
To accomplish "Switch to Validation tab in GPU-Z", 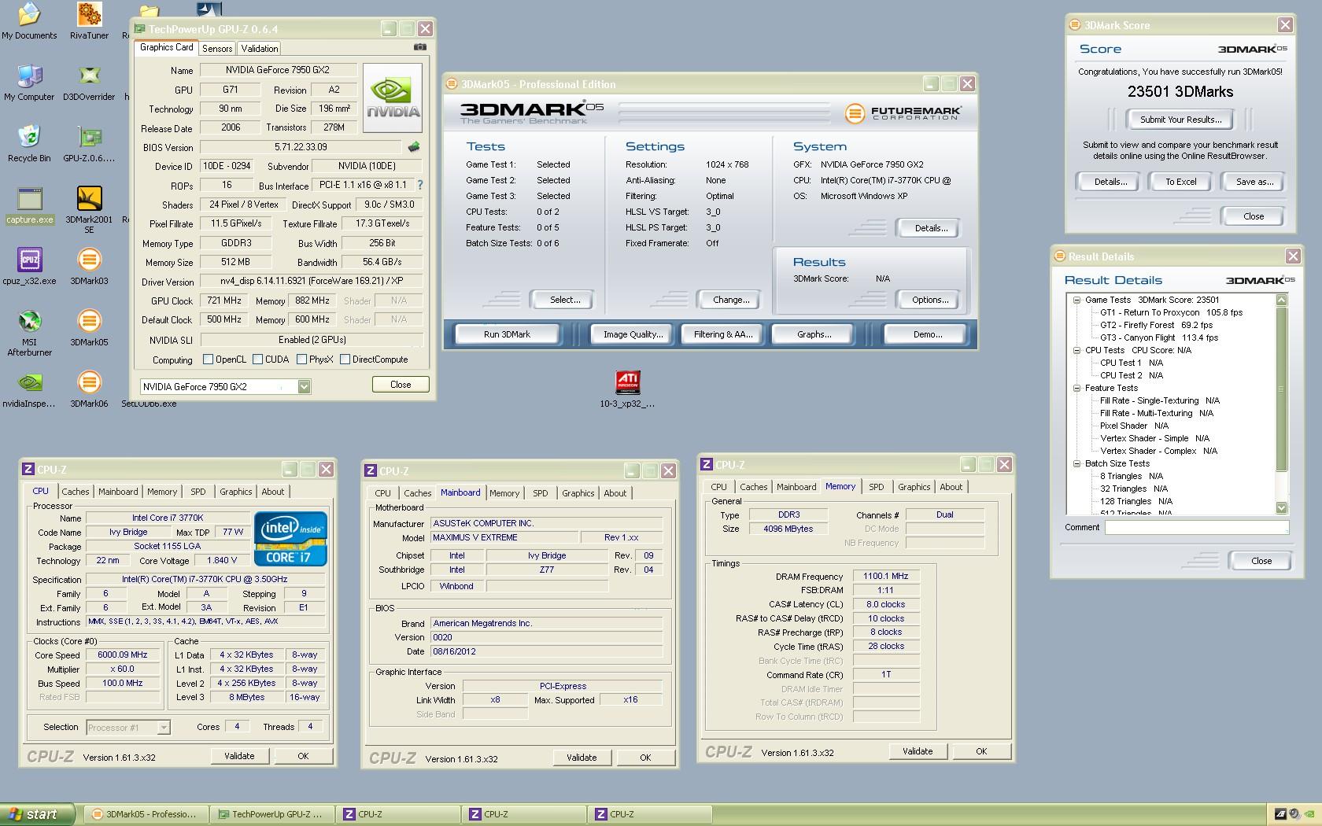I will click(x=259, y=49).
